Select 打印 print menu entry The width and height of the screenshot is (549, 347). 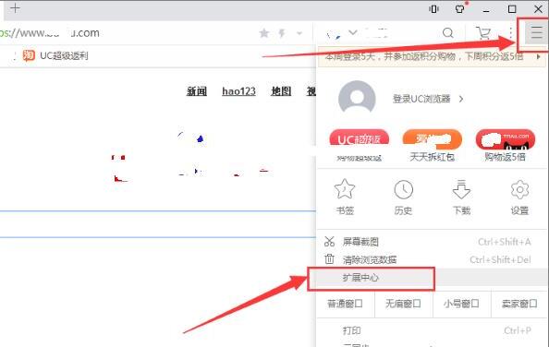433,330
